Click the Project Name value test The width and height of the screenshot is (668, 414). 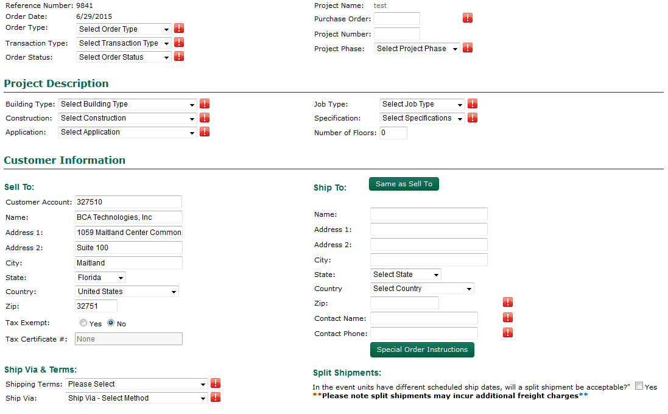380,5
